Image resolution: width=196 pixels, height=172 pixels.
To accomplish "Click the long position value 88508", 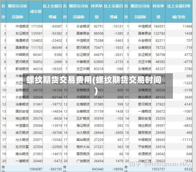I will (x=98, y=33).
